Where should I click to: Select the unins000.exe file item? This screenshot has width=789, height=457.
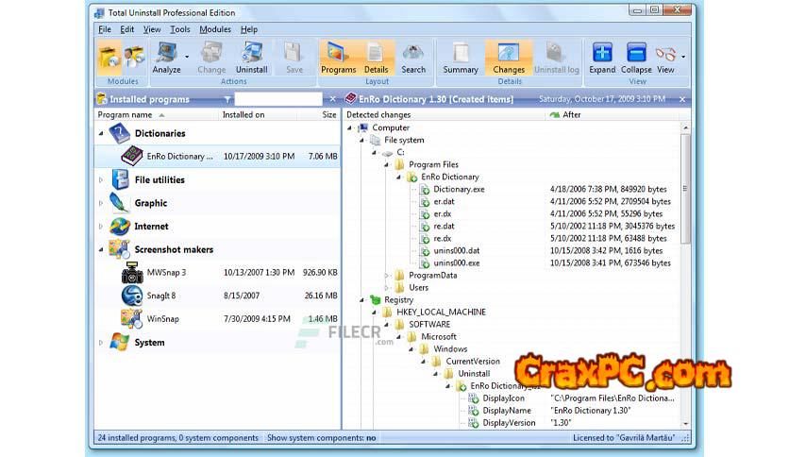pyautogui.click(x=456, y=262)
